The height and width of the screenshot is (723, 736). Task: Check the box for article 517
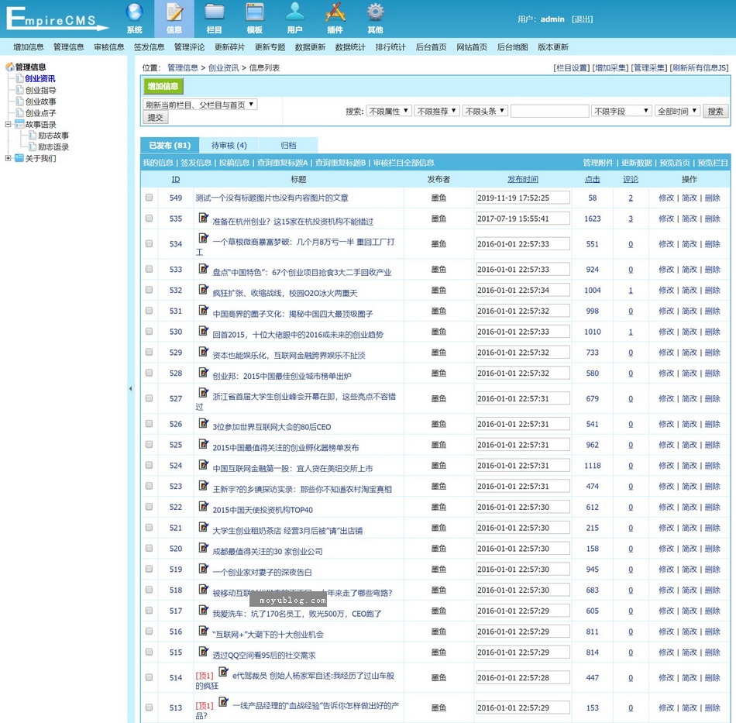coord(149,611)
